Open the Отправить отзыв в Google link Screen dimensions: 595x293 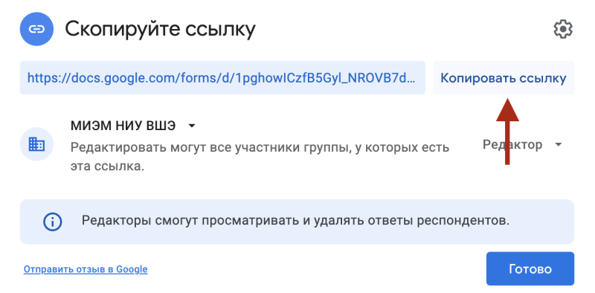(x=86, y=269)
